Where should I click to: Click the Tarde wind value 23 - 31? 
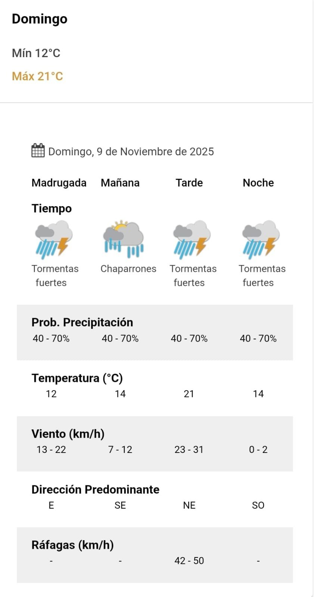tap(189, 450)
